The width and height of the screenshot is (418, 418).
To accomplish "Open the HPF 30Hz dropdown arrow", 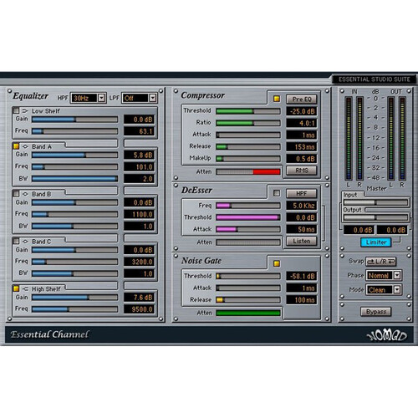I will (101, 98).
